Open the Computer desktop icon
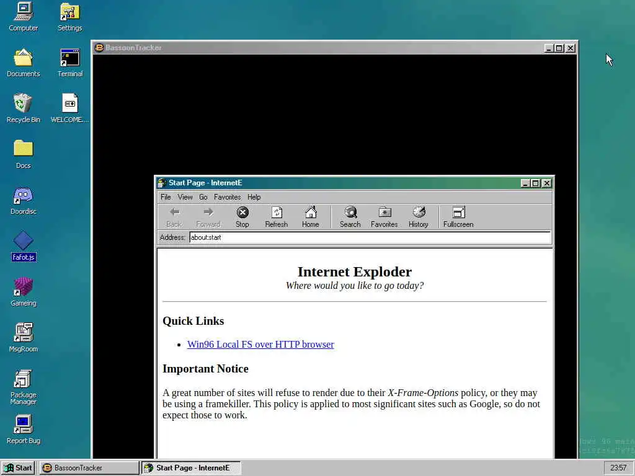The width and height of the screenshot is (635, 476). [23, 17]
